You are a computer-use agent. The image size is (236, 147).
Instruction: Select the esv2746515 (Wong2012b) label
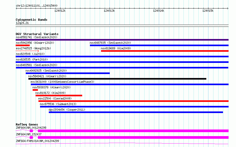33,48
